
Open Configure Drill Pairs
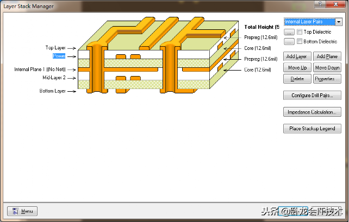coord(312,96)
